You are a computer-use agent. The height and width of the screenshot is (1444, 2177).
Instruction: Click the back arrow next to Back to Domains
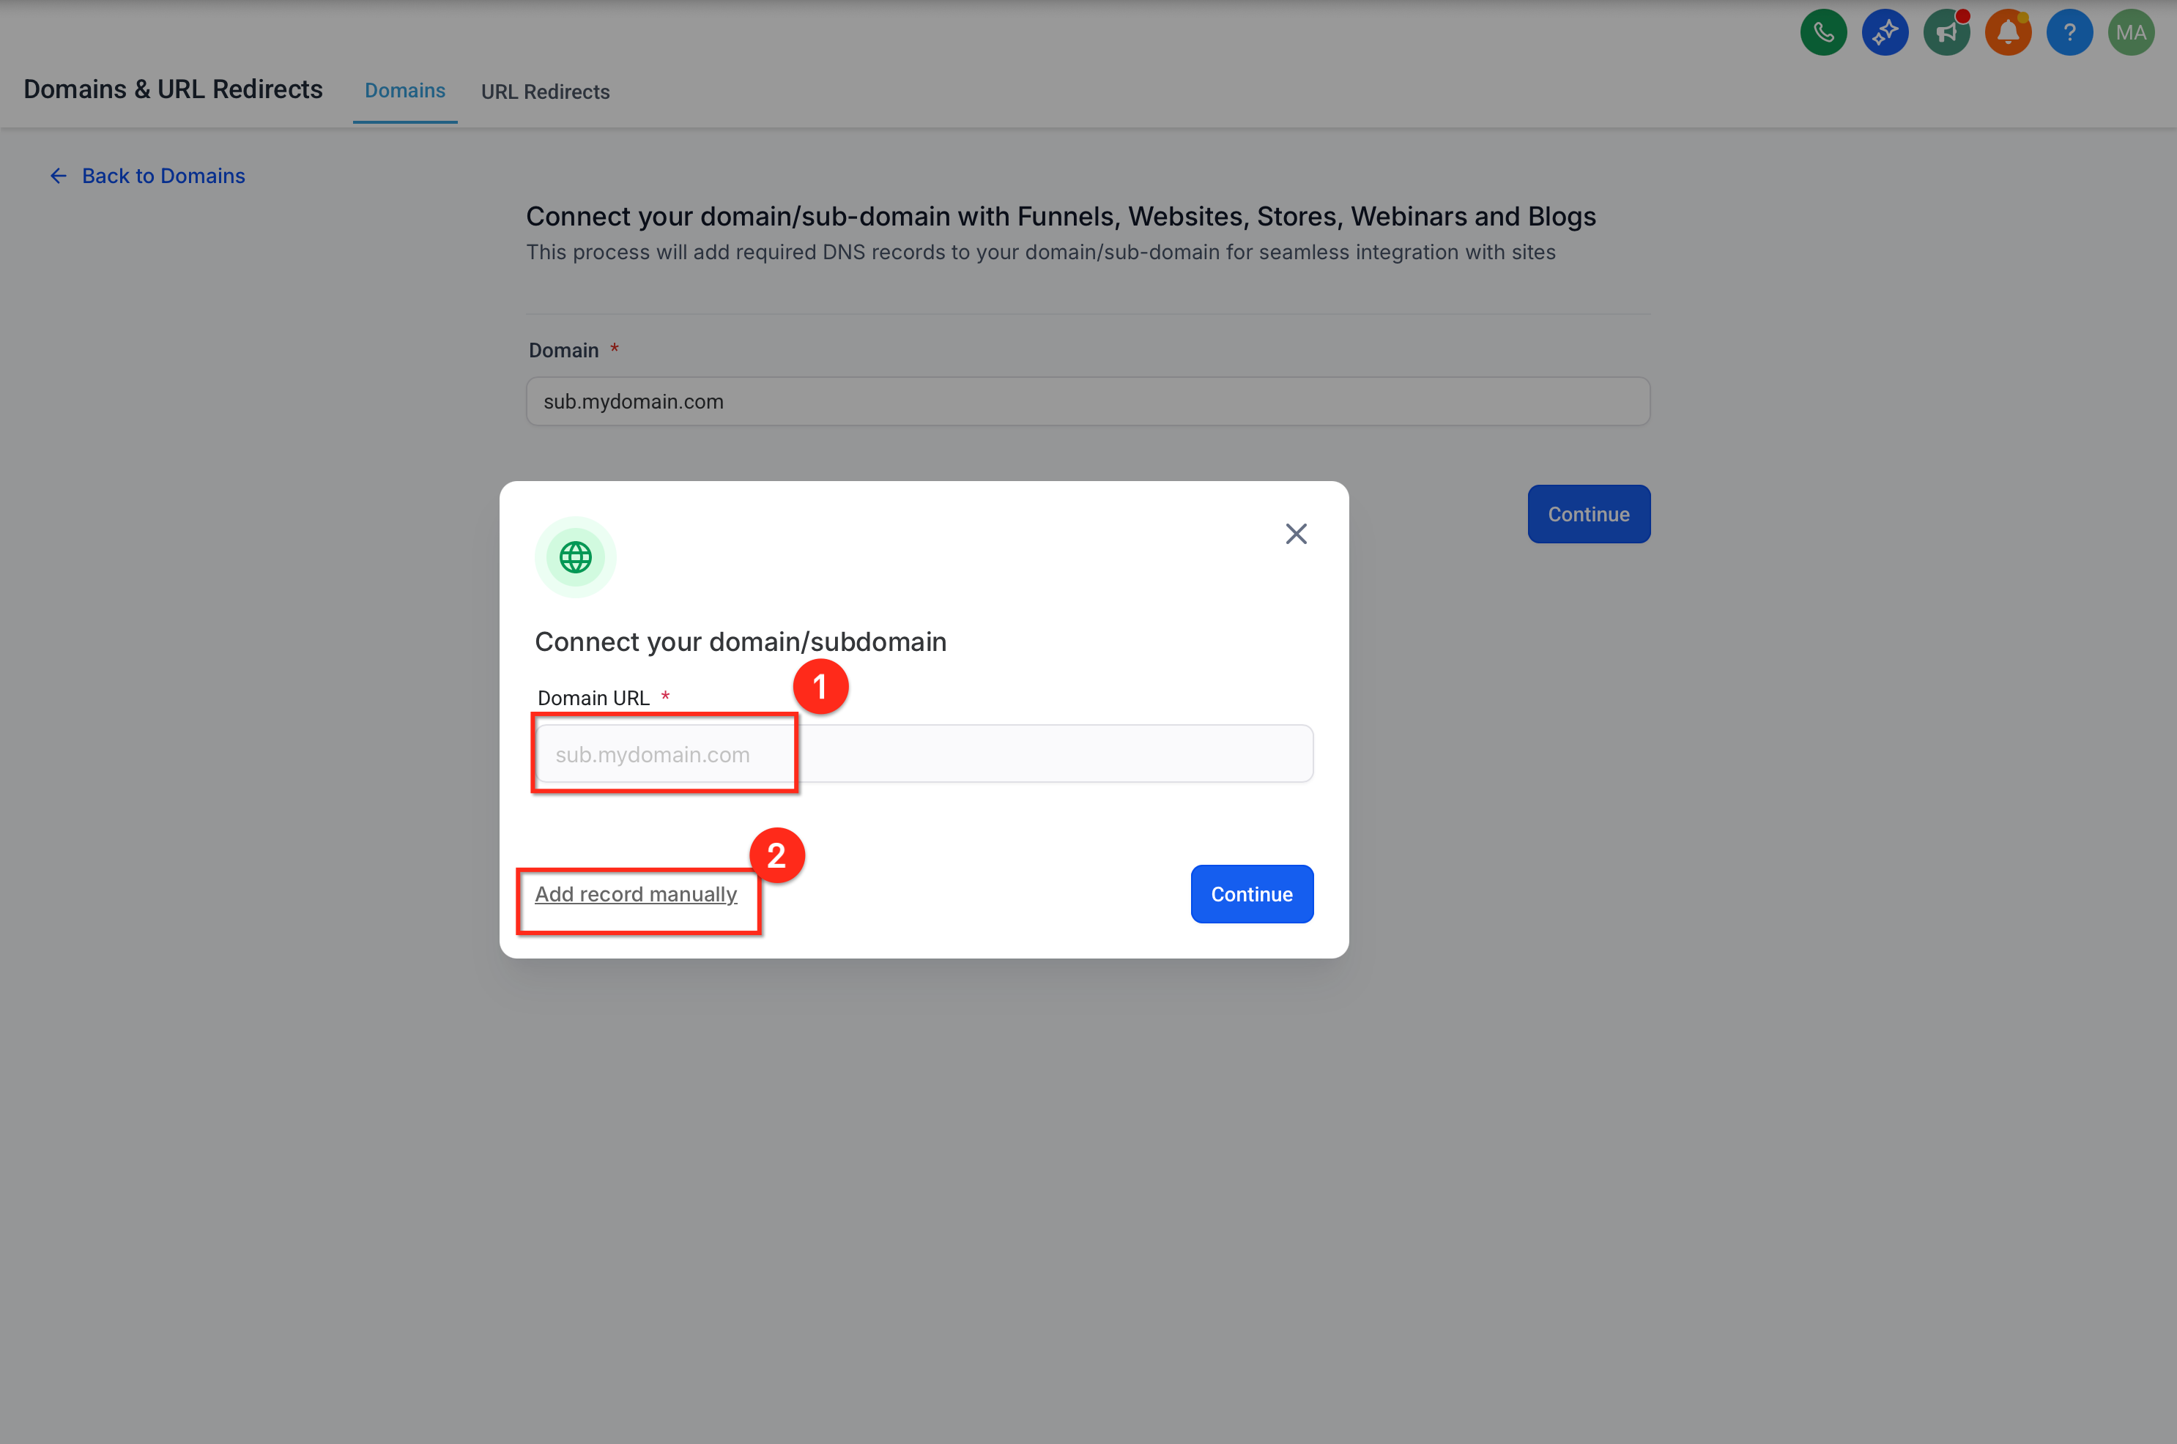click(57, 175)
